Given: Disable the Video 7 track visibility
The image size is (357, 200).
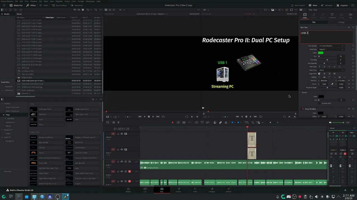Looking at the screenshot, I should 126,149.
